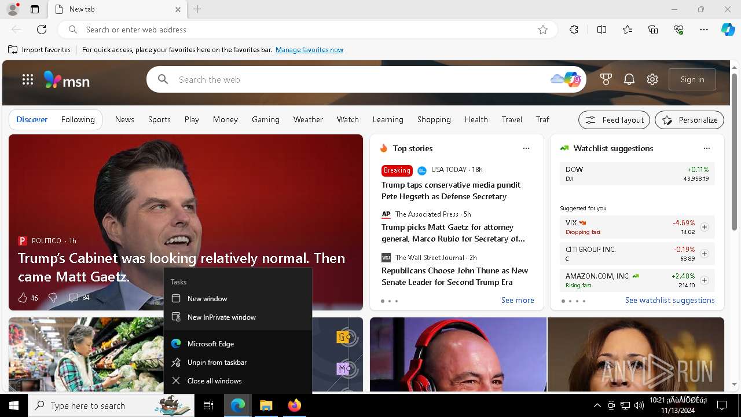
Task: Refresh the current page
Action: [x=42, y=30]
